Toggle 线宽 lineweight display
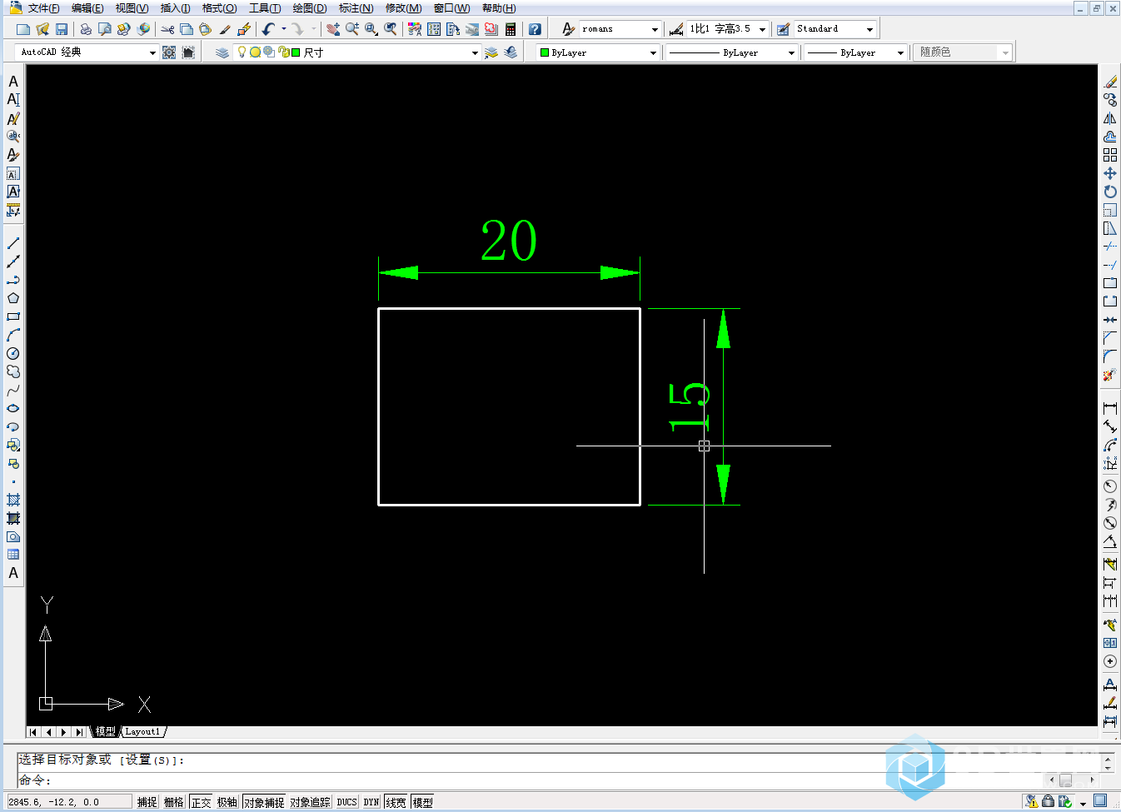The height and width of the screenshot is (812, 1121). (x=396, y=802)
